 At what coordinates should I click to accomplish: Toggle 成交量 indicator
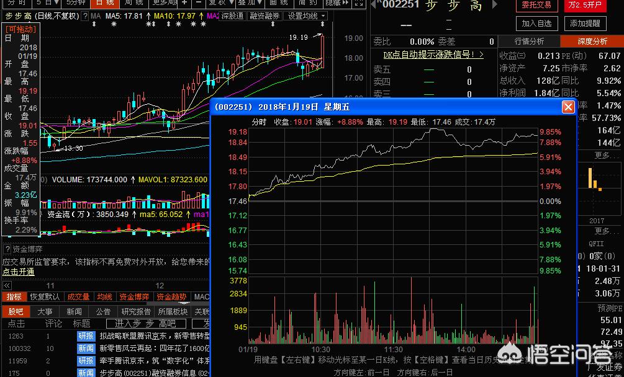coord(78,297)
